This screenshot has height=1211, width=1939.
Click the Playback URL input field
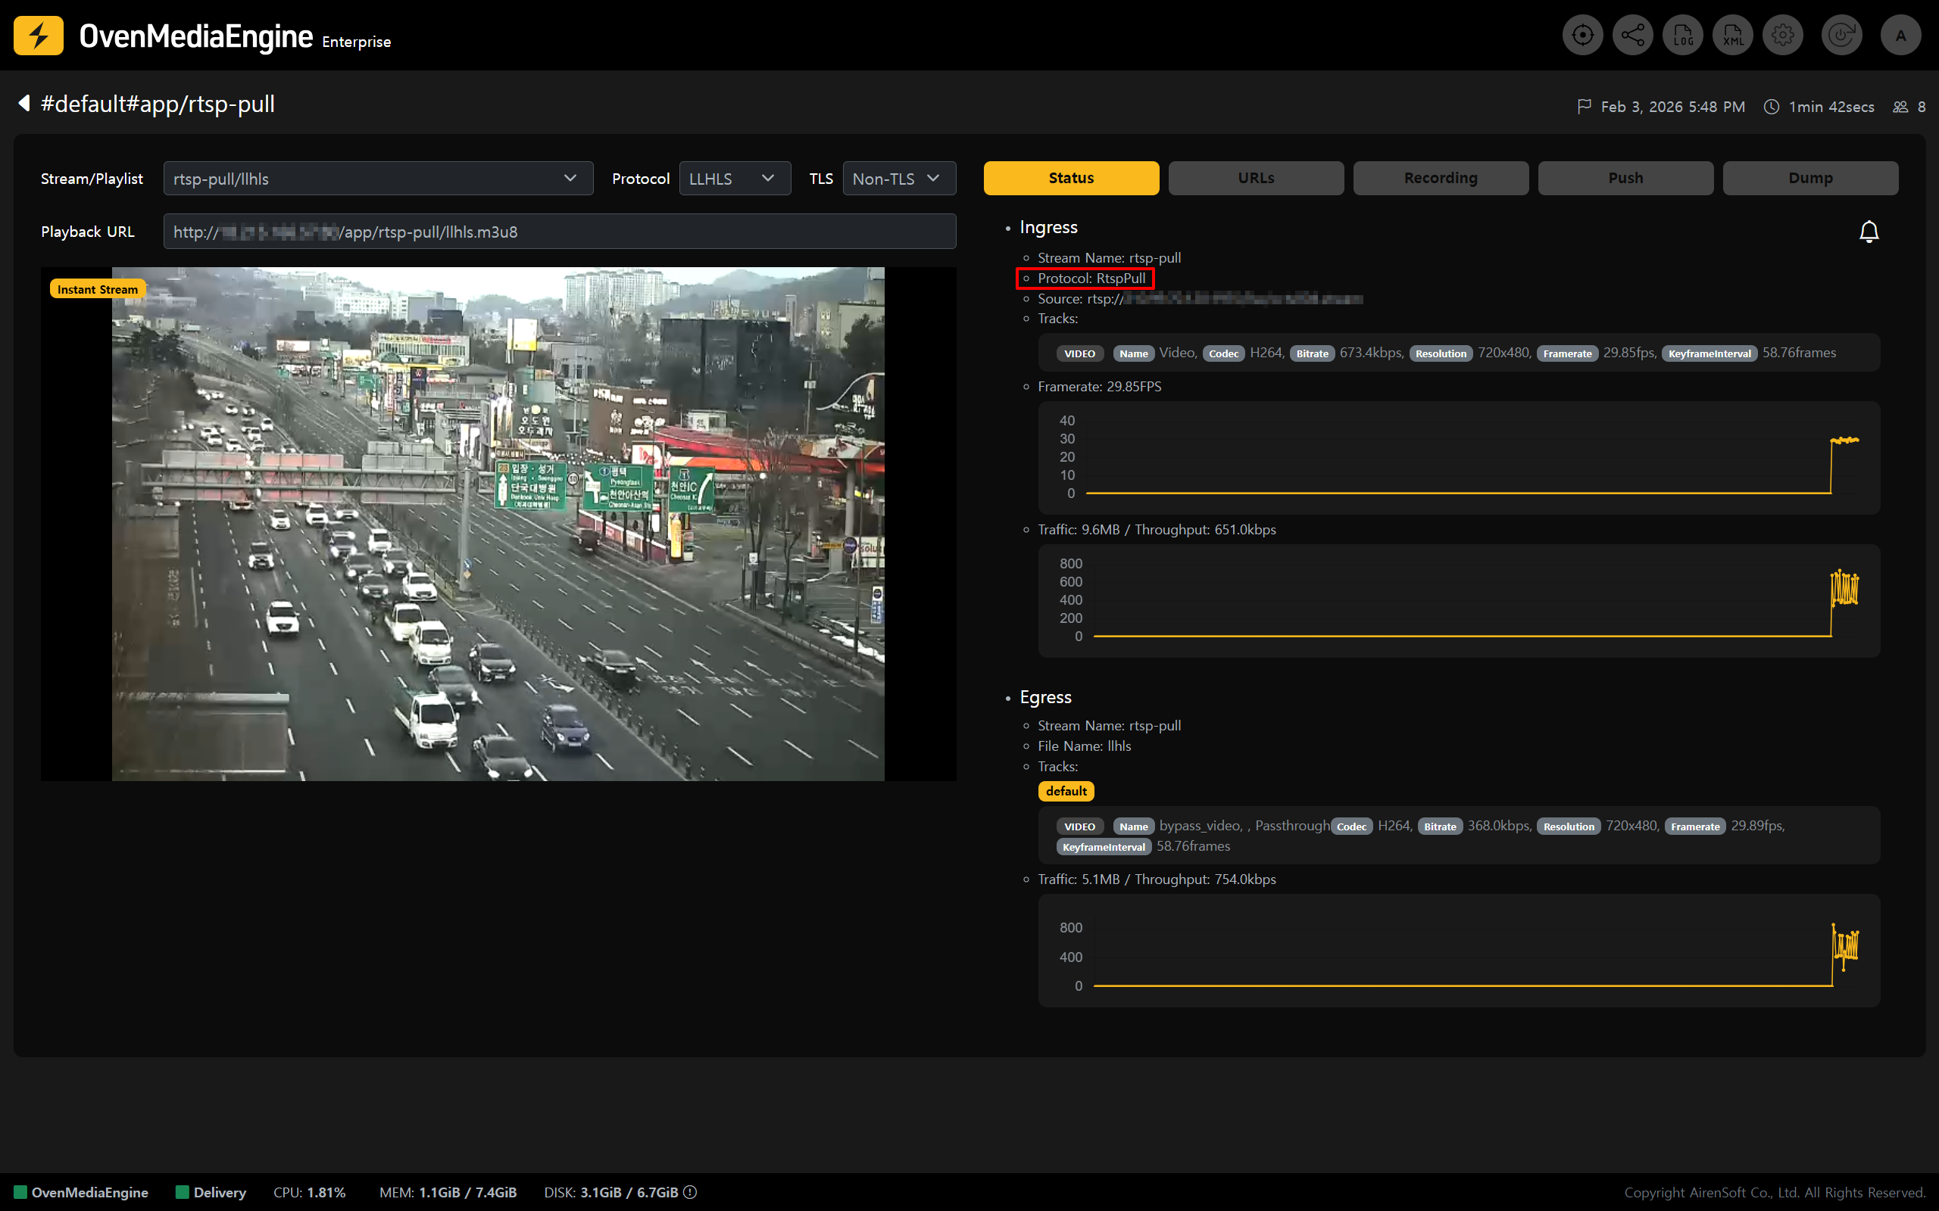click(559, 232)
